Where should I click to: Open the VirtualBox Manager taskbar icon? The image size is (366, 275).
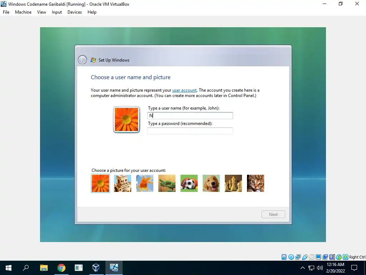coord(96,268)
